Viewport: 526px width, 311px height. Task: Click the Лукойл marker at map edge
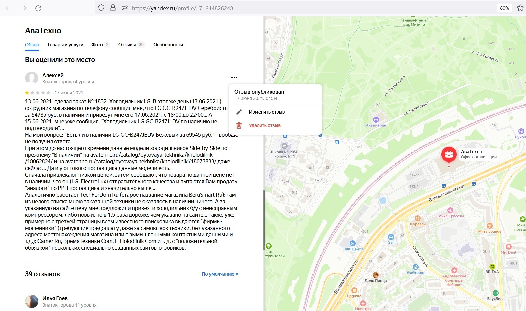click(x=521, y=132)
